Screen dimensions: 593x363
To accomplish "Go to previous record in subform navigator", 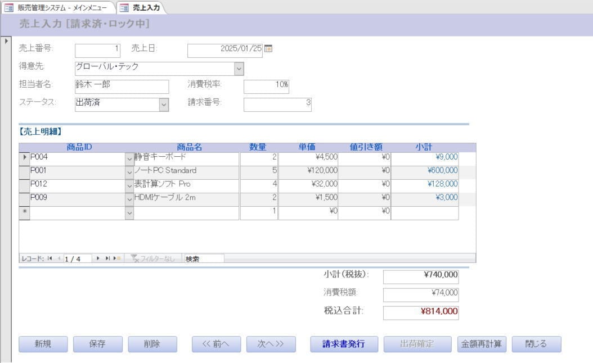I will tap(59, 258).
